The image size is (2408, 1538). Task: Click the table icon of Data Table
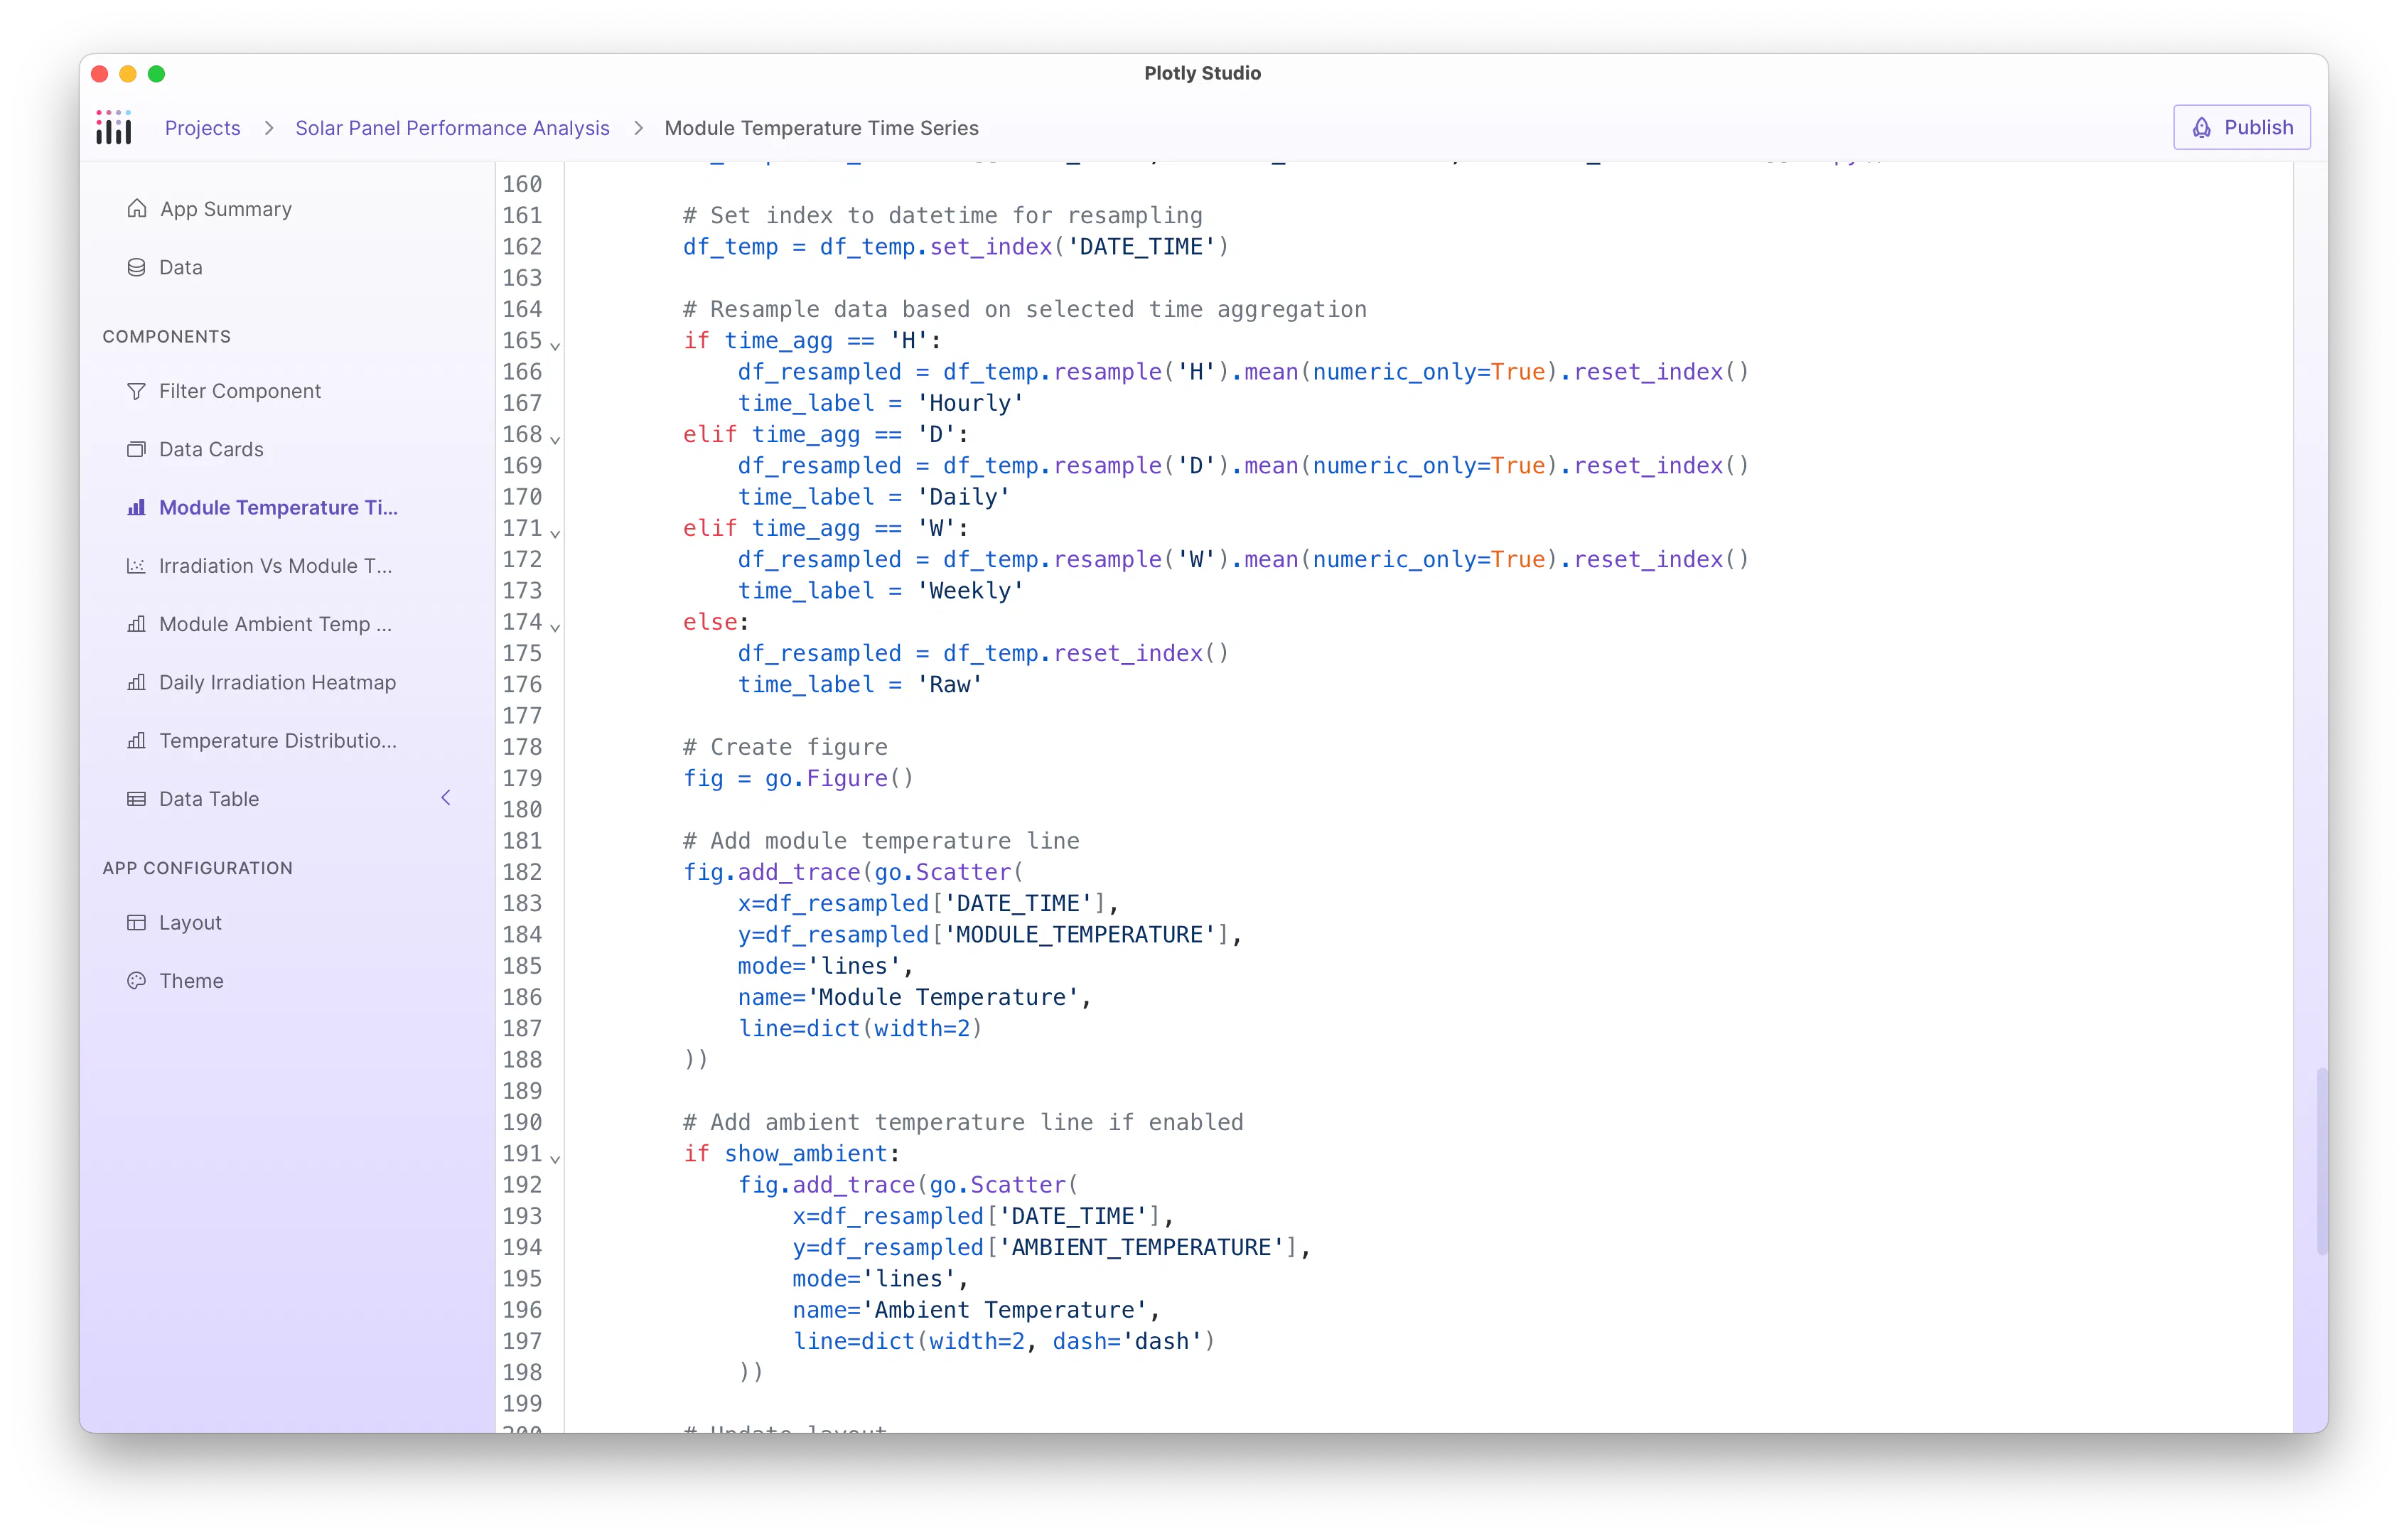pyautogui.click(x=136, y=799)
